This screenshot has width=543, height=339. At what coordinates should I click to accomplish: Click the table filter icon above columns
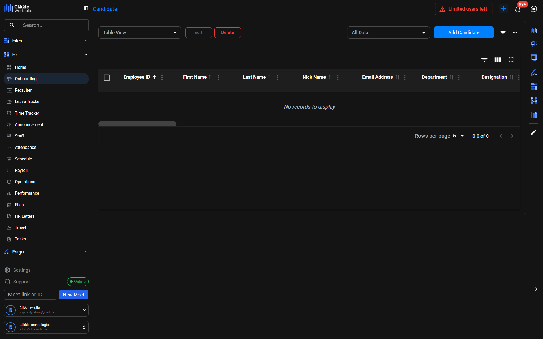point(484,60)
